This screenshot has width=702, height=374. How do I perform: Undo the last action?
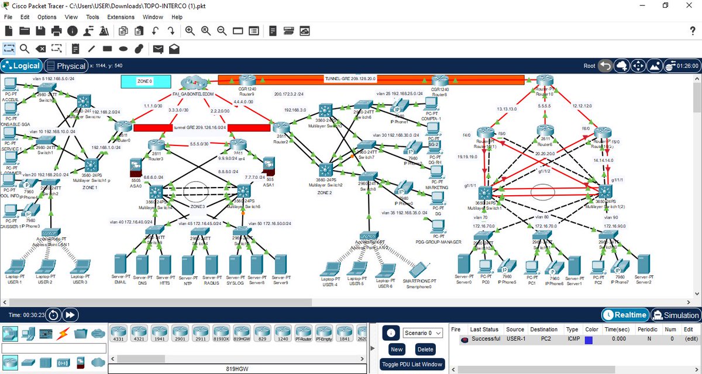[156, 30]
